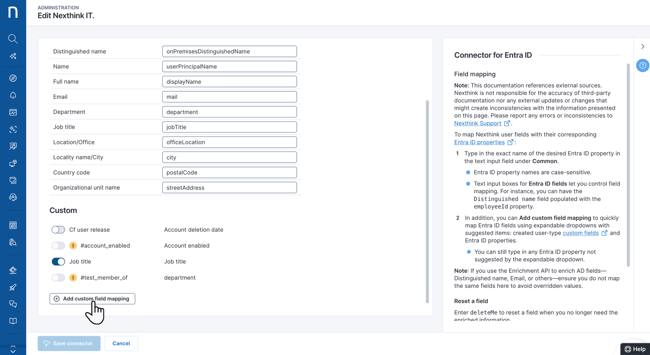Click the Cancel button

click(x=121, y=343)
